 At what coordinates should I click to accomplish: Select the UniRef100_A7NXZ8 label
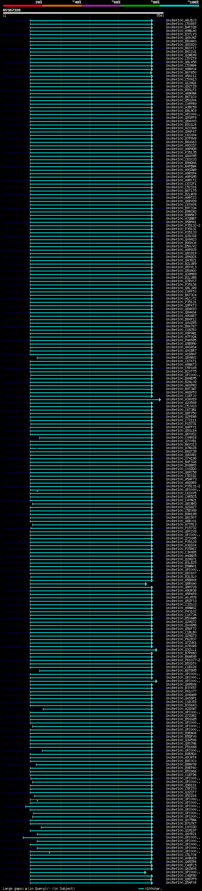[181, 448]
